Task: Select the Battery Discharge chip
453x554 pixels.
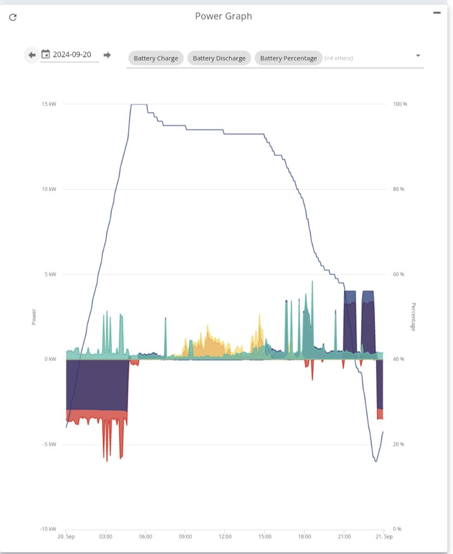Action: click(x=219, y=58)
